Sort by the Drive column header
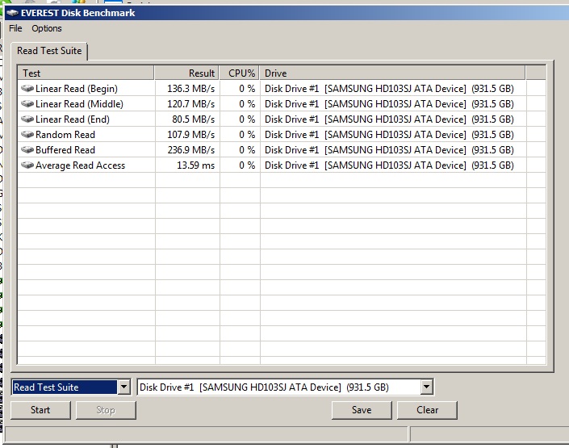The width and height of the screenshot is (569, 448). click(x=392, y=73)
